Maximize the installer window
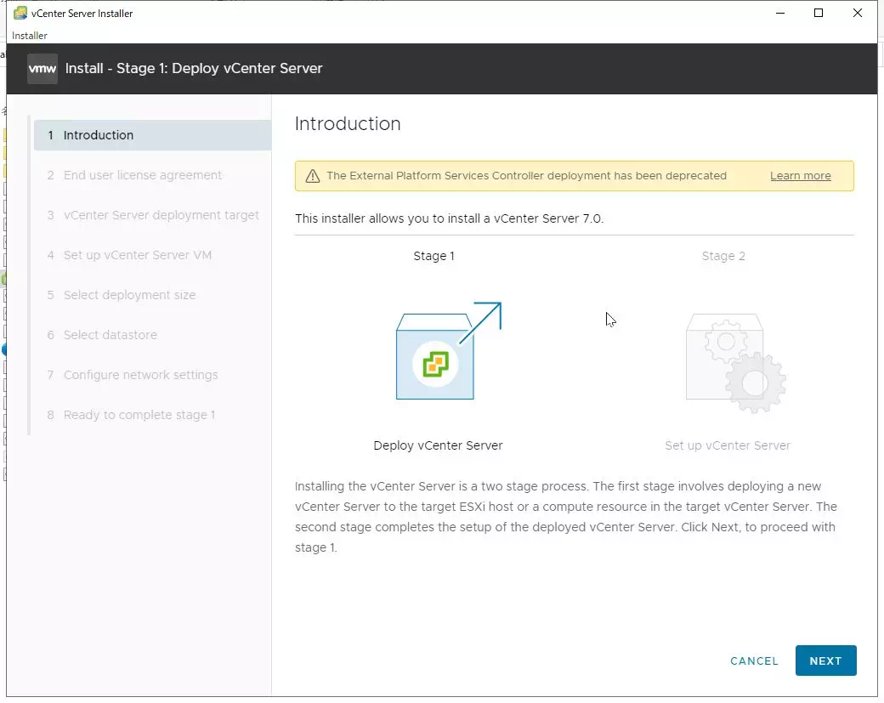This screenshot has width=884, height=703. click(819, 13)
